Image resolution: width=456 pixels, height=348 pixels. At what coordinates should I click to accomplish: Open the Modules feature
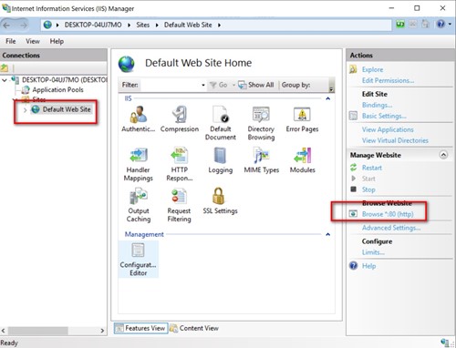pos(303,160)
